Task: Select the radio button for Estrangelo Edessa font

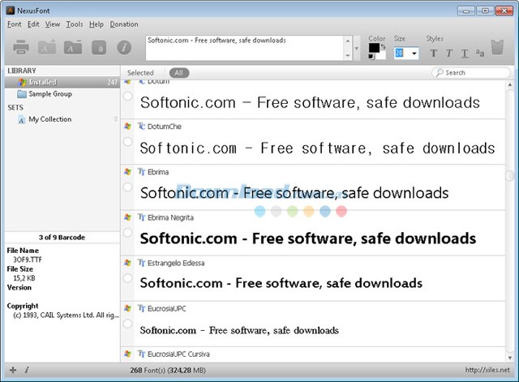Action: pyautogui.click(x=128, y=278)
